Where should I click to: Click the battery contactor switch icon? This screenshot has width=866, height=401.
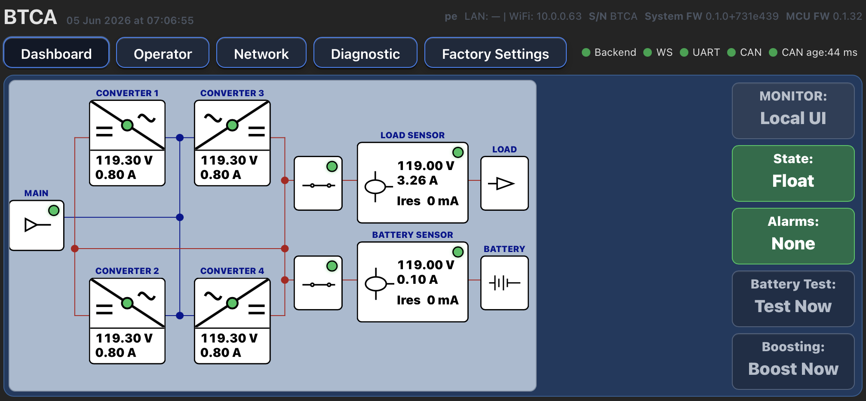point(318,285)
